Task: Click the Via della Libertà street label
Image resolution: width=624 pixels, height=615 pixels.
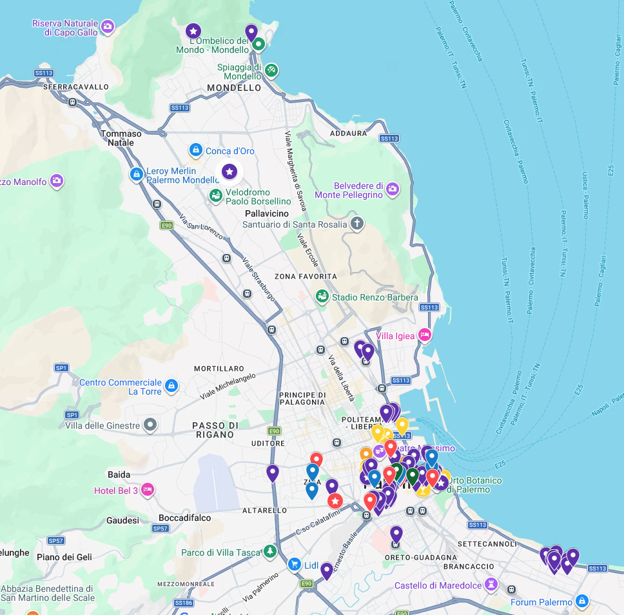Action: point(342,378)
